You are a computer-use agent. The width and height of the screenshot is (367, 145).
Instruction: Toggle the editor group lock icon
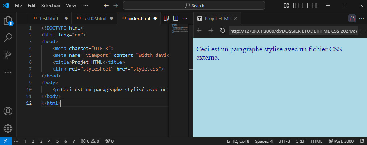point(352,18)
